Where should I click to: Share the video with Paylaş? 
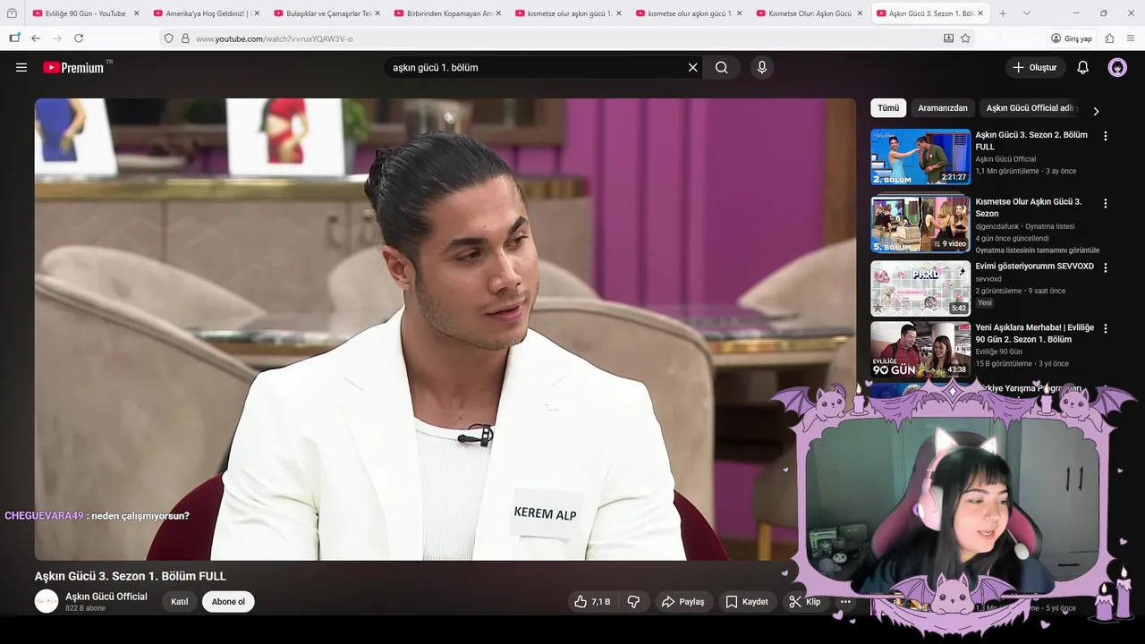(x=684, y=602)
